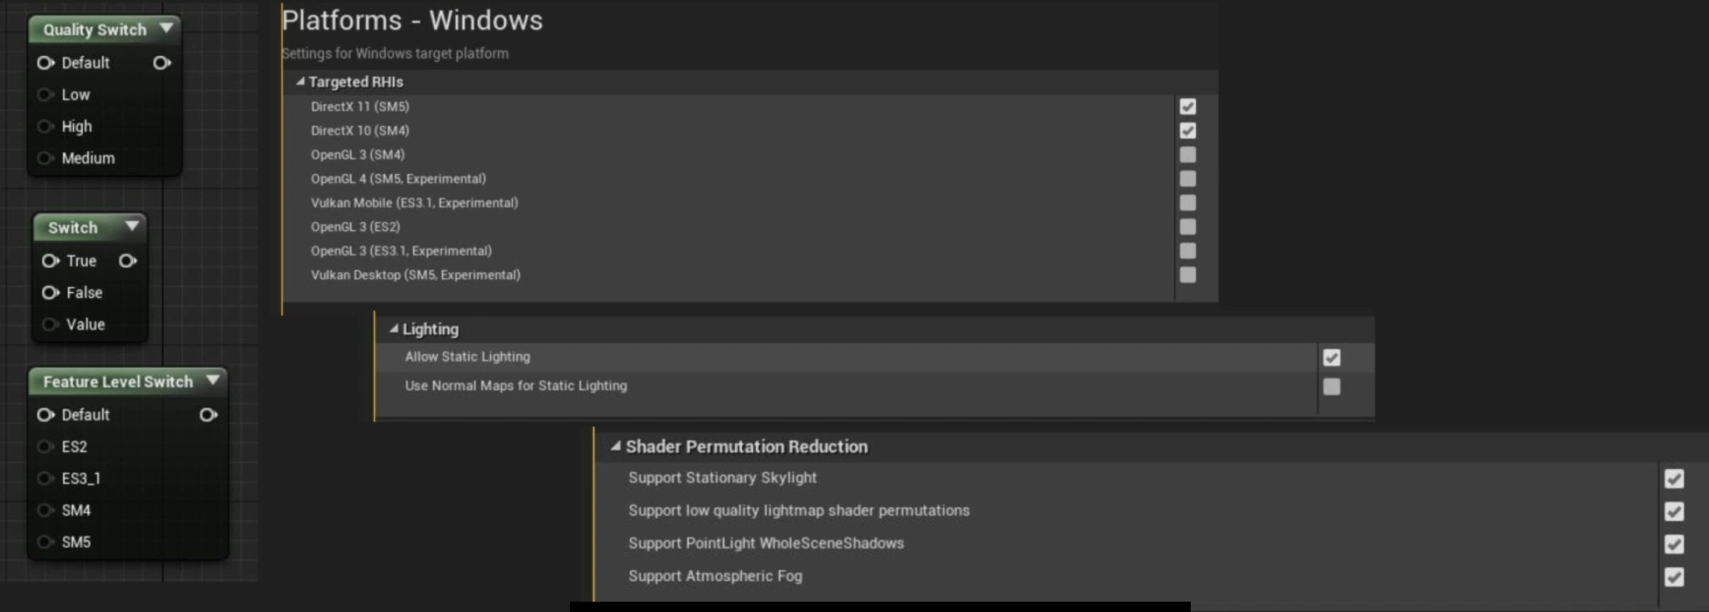Image resolution: width=1709 pixels, height=612 pixels.
Task: Click the Switch node False input pin
Action: pyautogui.click(x=50, y=293)
